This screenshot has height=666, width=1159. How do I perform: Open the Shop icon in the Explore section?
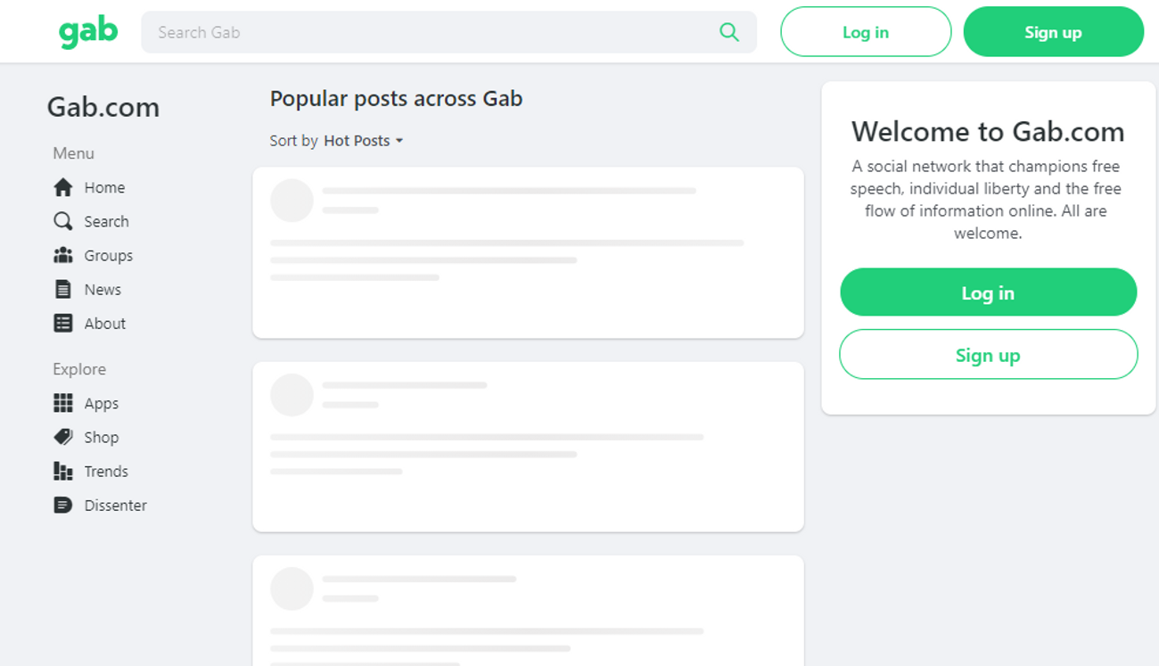(62, 437)
